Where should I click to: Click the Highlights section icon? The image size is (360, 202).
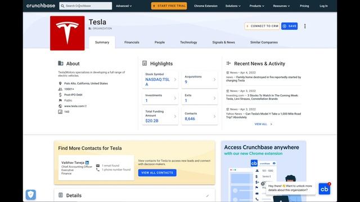[x=145, y=63]
